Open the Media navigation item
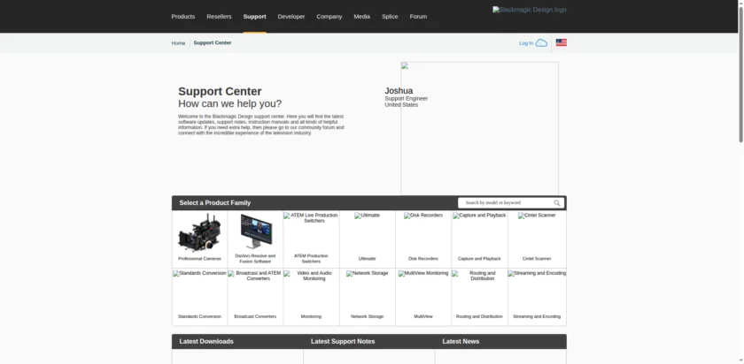This screenshot has width=744, height=364. tap(361, 17)
